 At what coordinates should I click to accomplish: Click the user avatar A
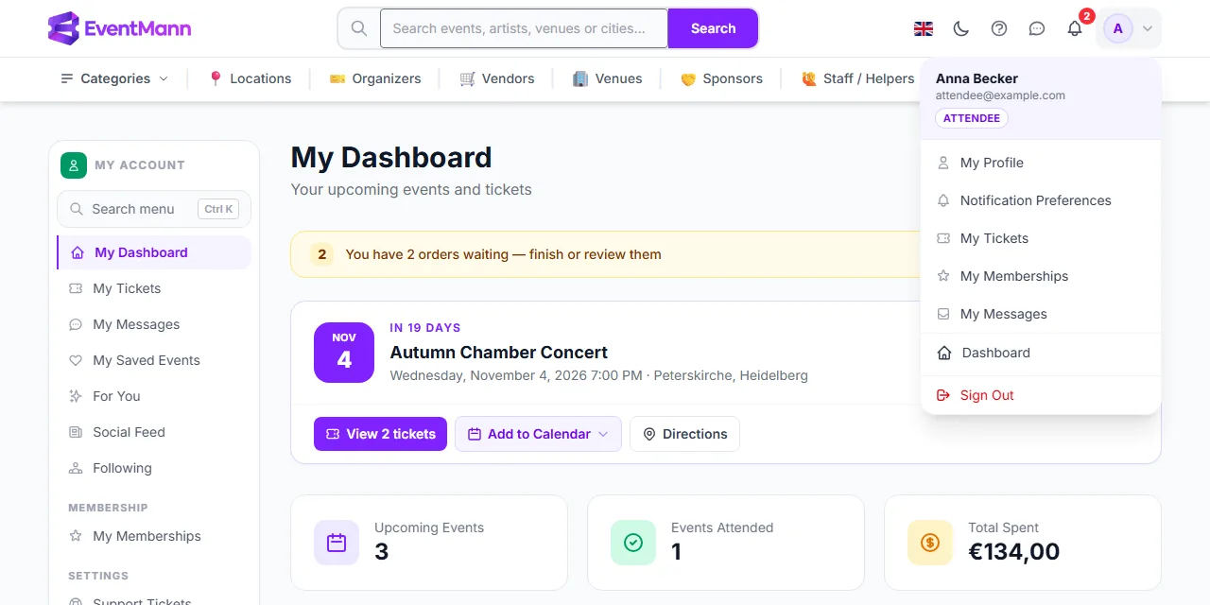[x=1118, y=28]
